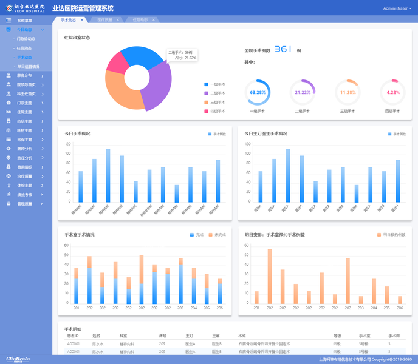This screenshot has height=364, width=418.
Task: Expand the 门诊主题 menu arrow
Action: pyautogui.click(x=43, y=103)
